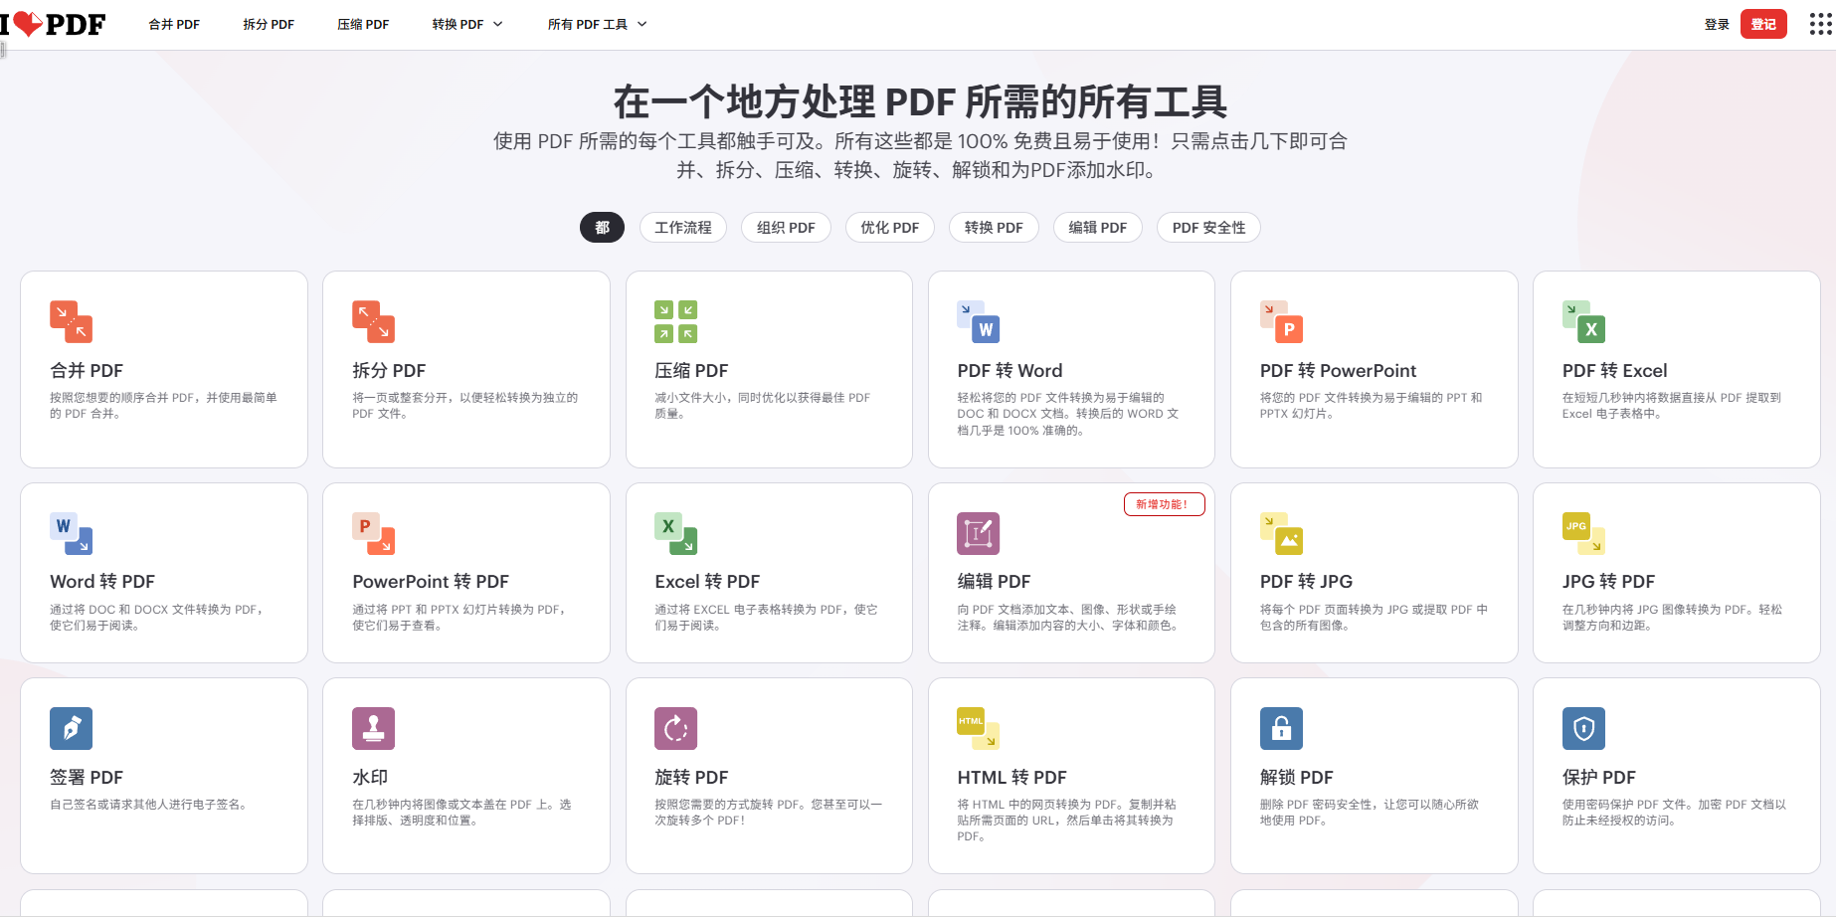This screenshot has width=1836, height=917.
Task: Open the PDF 转 JPG card title
Action: click(1306, 582)
